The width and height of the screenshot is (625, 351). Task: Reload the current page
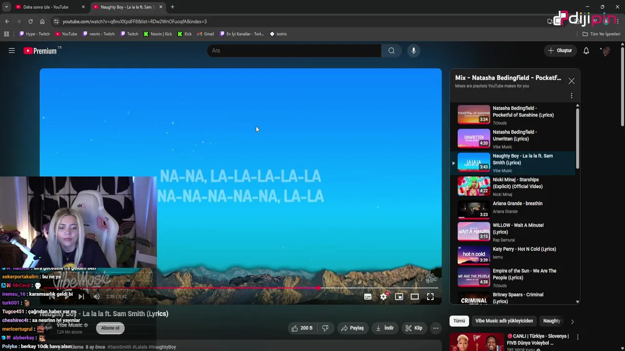point(30,21)
